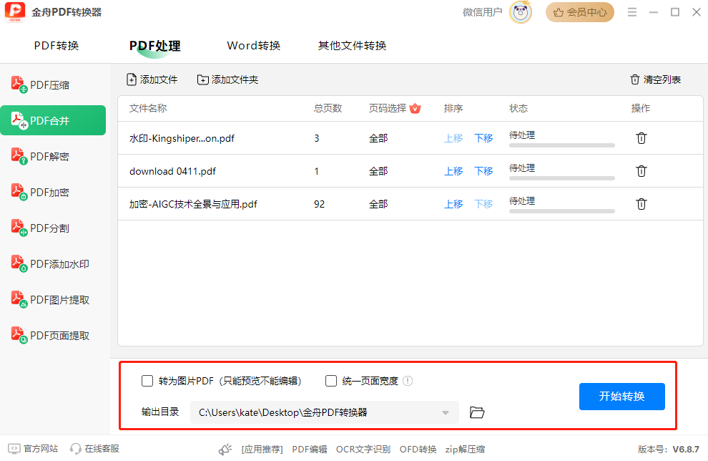
Task: Click the 92 page count cell
Action: tap(319, 204)
